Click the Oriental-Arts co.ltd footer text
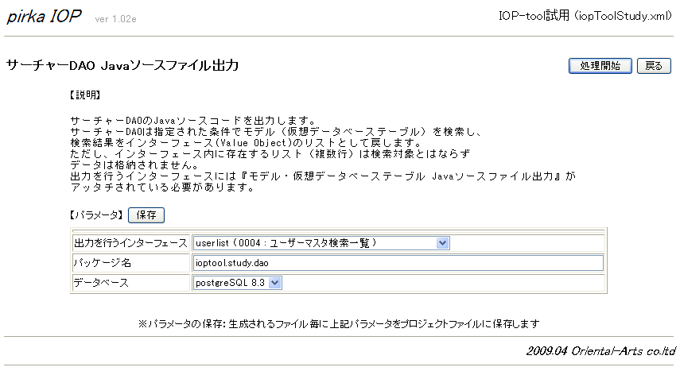This screenshot has width=680, height=371. (600, 350)
